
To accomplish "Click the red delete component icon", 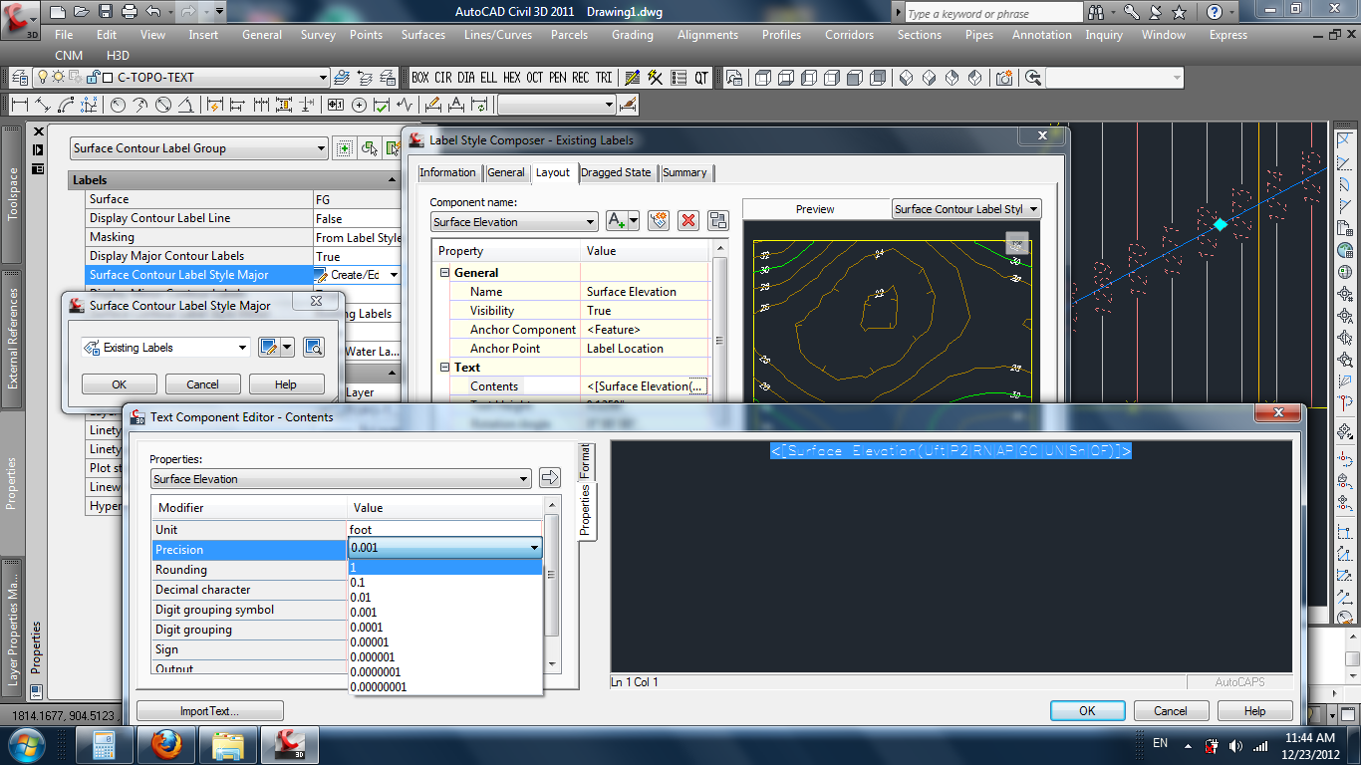I will 687,221.
